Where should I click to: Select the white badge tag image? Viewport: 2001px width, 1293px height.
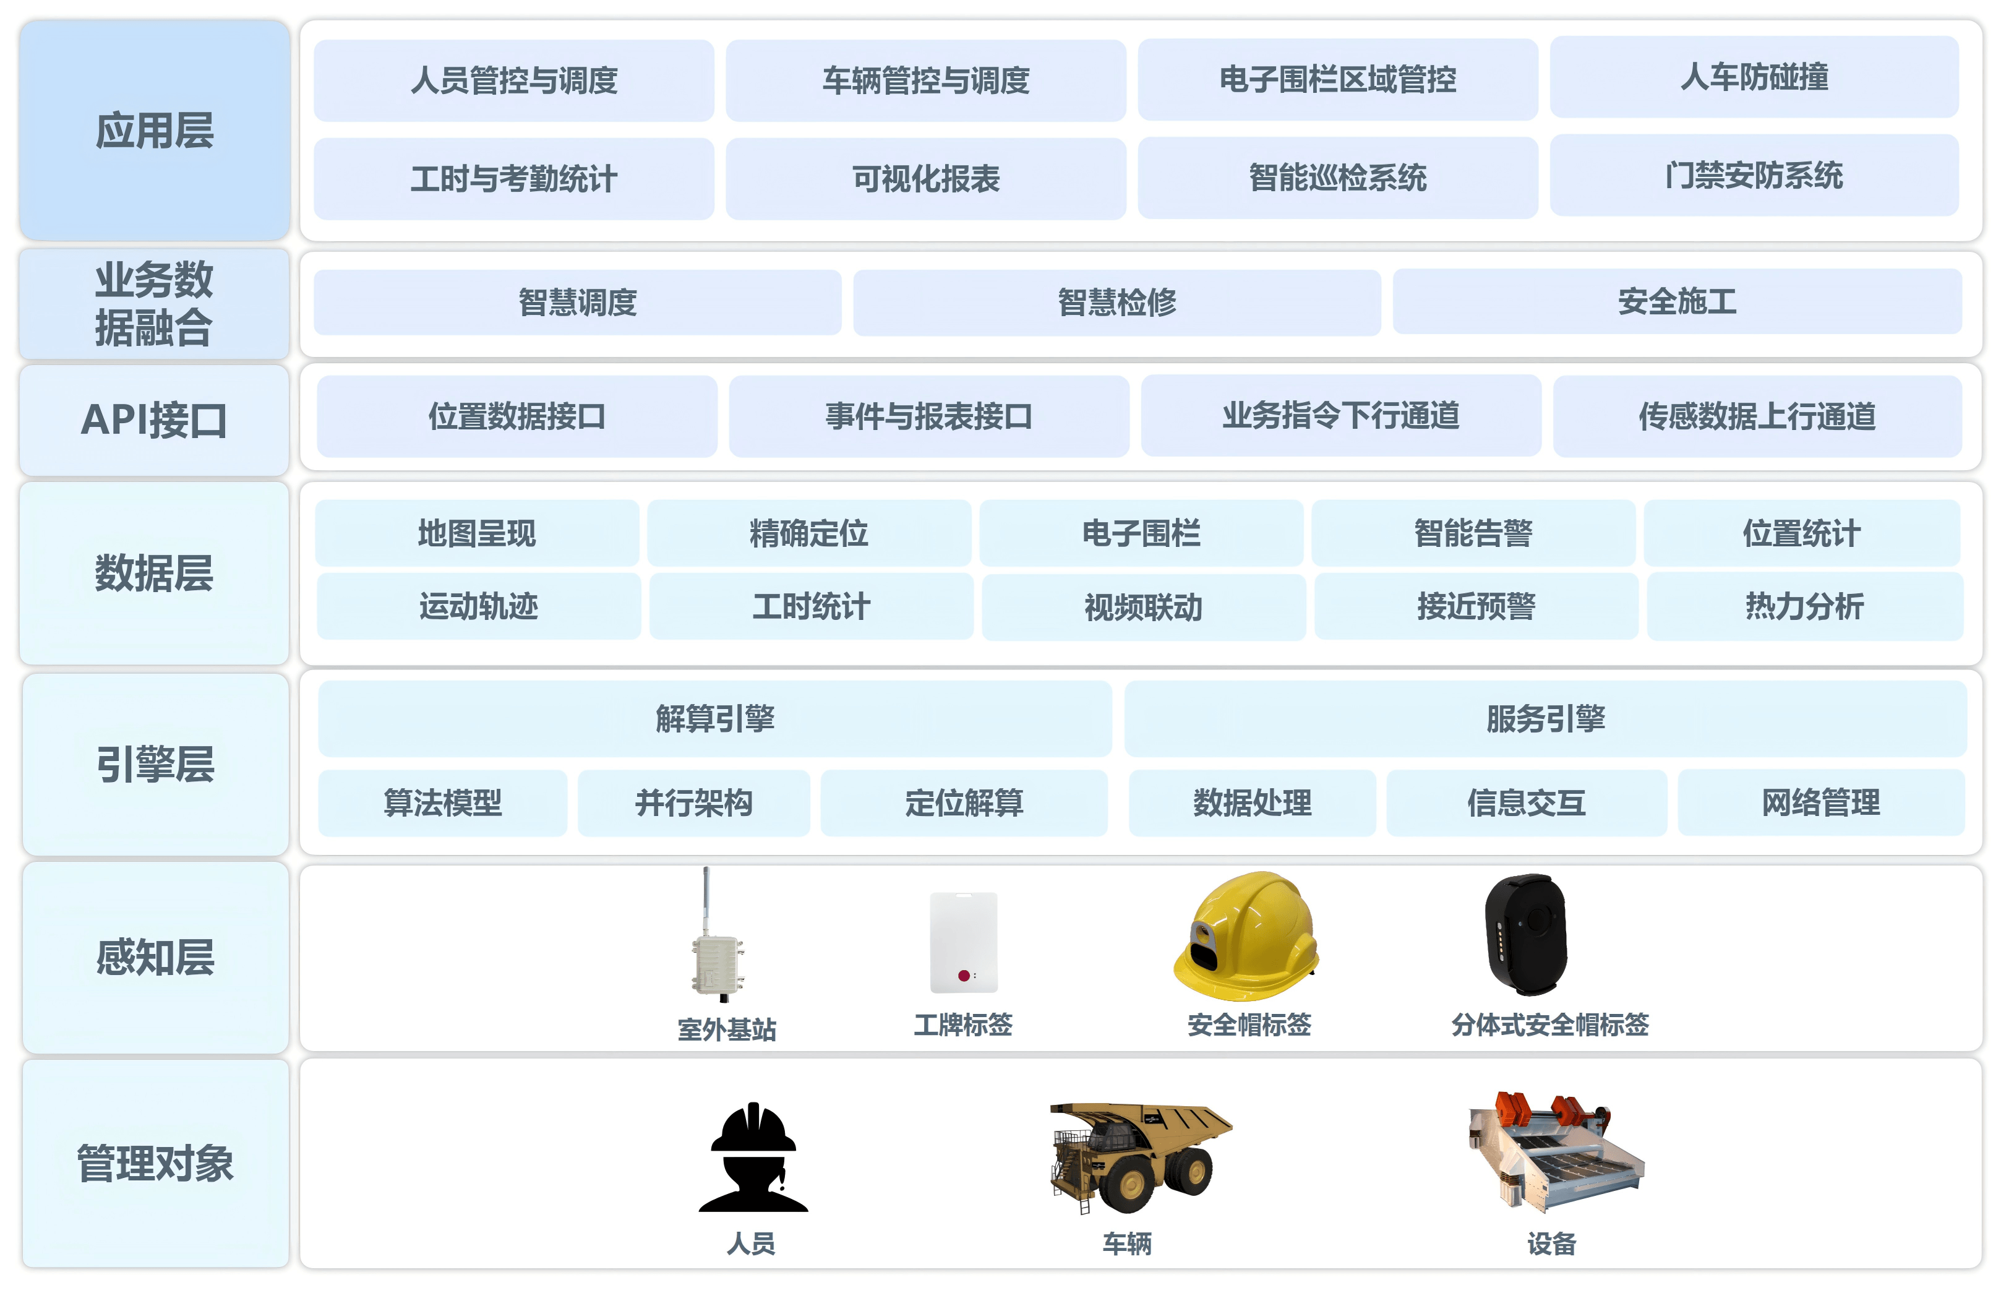pyautogui.click(x=964, y=942)
